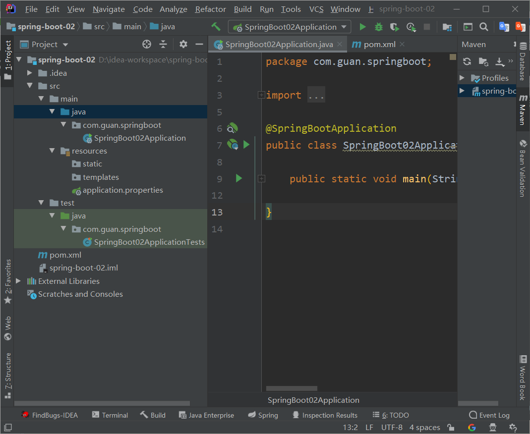Toggle the 2: Favorites tool window stripe
The width and height of the screenshot is (530, 434).
click(7, 281)
